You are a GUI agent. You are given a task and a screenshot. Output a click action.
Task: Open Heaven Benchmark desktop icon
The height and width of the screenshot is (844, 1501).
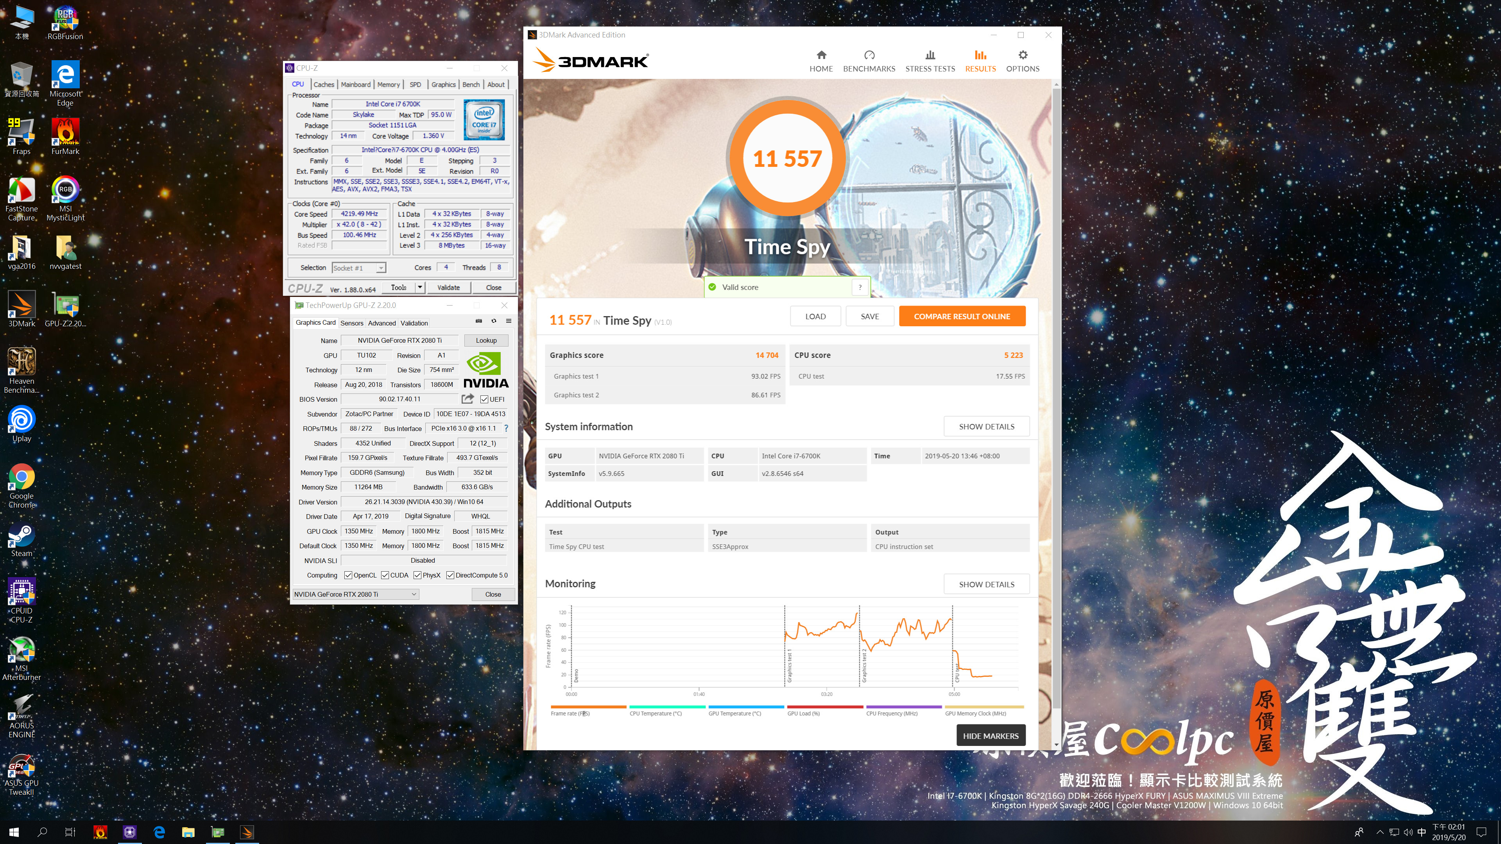pos(21,370)
